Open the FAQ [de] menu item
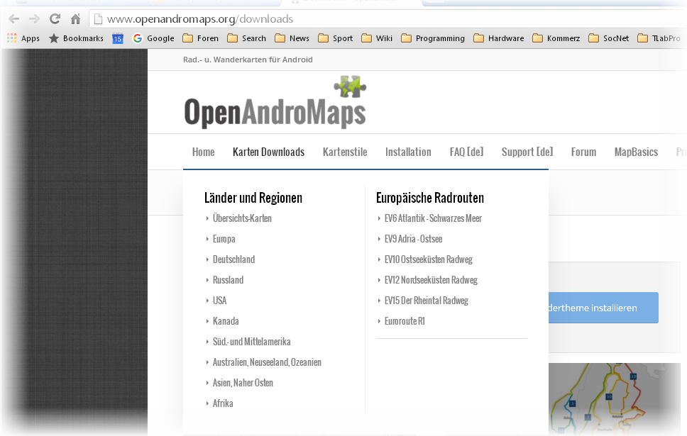The image size is (687, 436). point(466,152)
